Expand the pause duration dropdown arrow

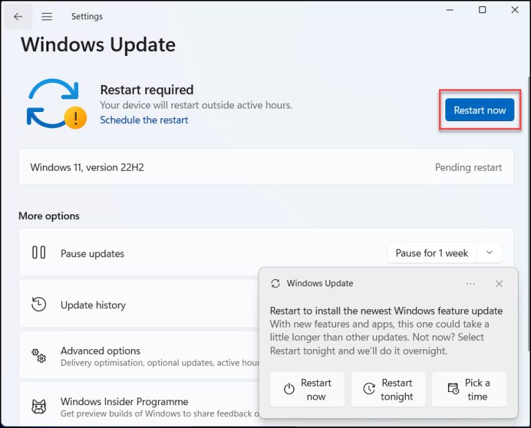pos(490,252)
